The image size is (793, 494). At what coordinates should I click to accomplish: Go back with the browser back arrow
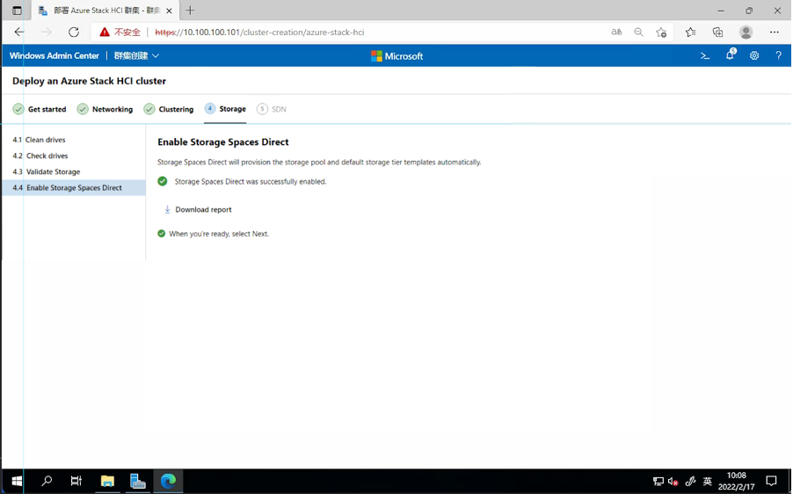point(19,32)
